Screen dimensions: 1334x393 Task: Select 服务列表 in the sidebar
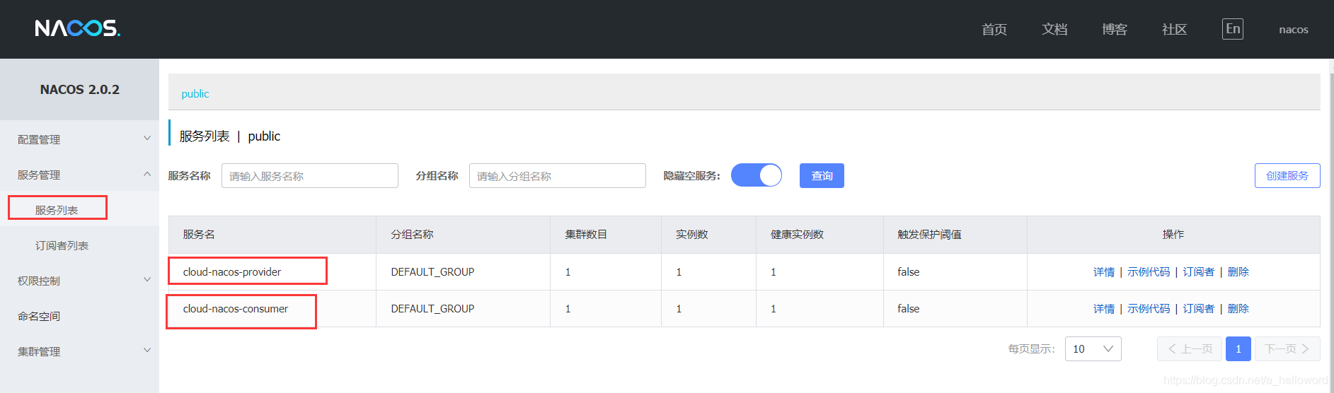(x=57, y=210)
